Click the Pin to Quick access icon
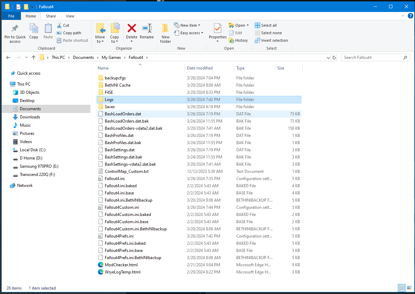Viewport: 415px width, 294px height. 15,29
